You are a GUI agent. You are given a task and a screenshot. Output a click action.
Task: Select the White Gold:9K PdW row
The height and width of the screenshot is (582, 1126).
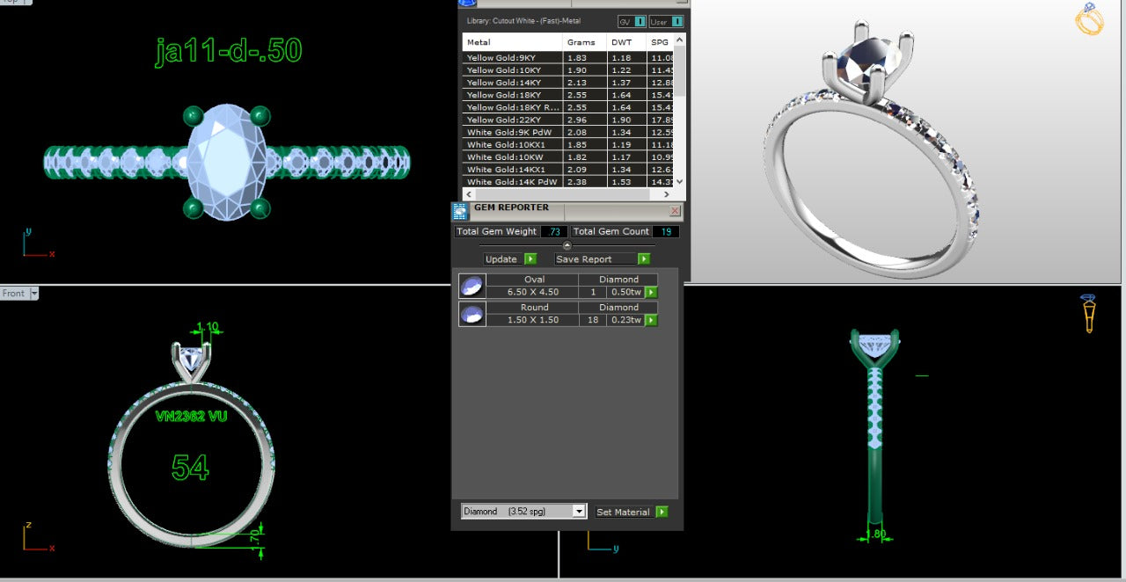(x=568, y=132)
